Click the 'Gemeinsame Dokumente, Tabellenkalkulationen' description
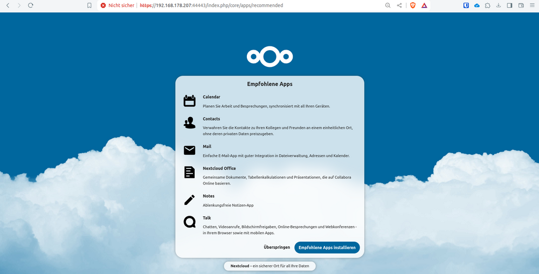 (x=277, y=181)
